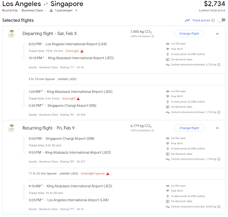Click On-demand video icon for SV 837
228x217 pixels.
(x=168, y=154)
